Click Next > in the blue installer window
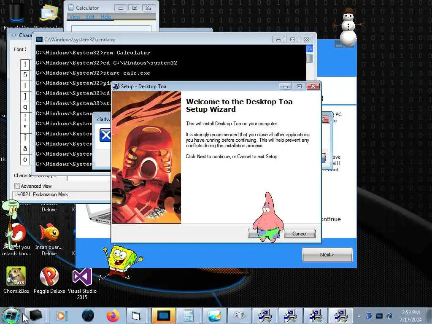Screen dimensions: 432x324 point(327,254)
